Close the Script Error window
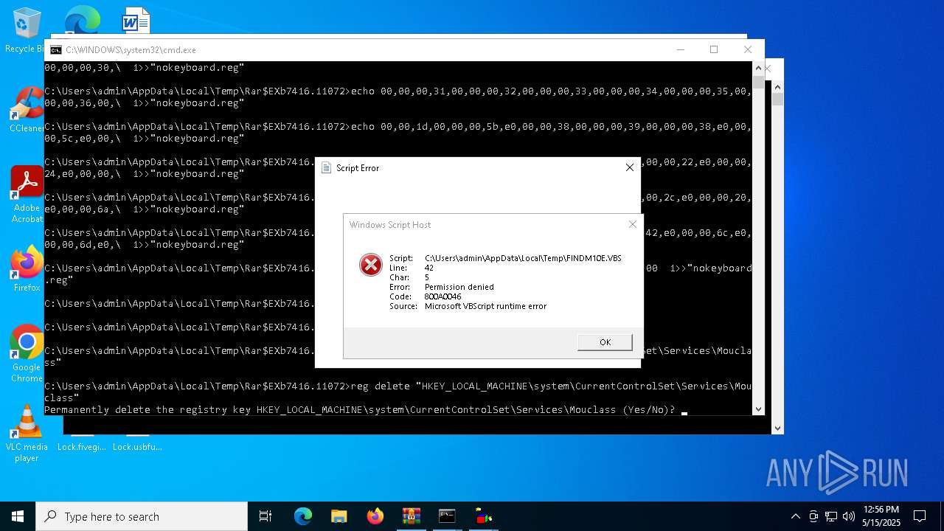Viewport: 944px width, 531px height. pos(629,167)
